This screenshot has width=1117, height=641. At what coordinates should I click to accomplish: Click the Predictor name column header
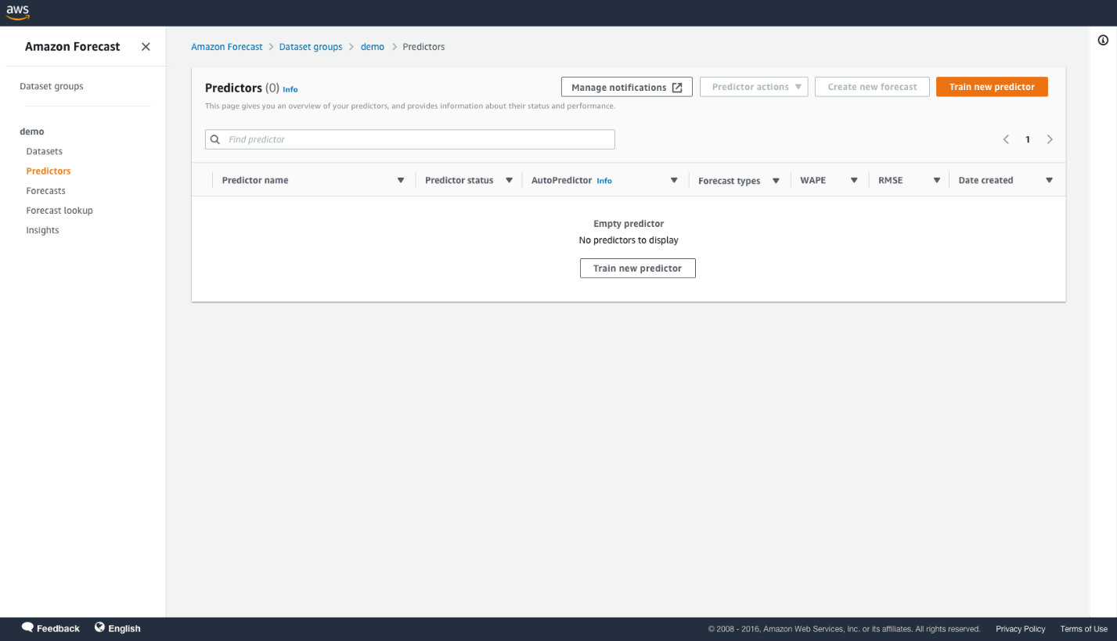point(255,180)
